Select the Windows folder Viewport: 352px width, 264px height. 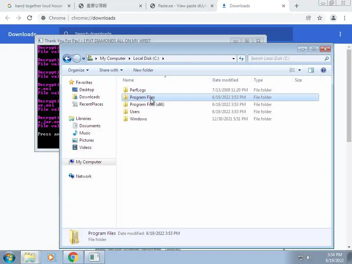220,119
